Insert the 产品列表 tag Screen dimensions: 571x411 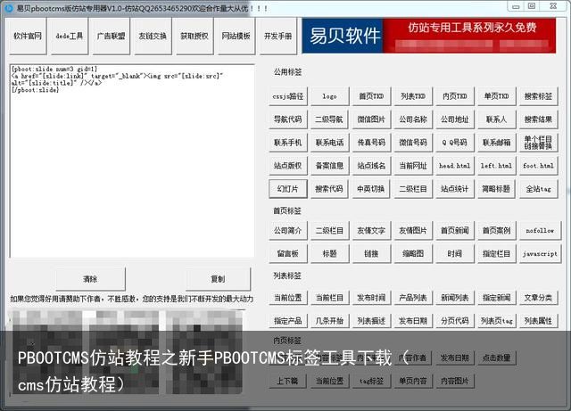coord(413,298)
